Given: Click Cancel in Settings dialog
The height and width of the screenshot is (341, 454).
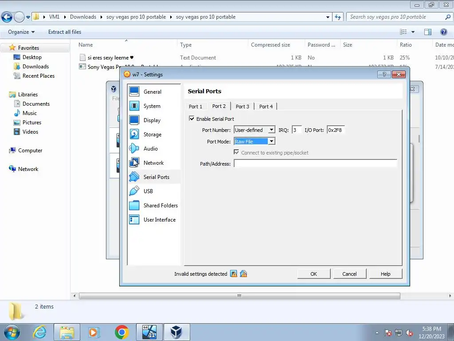Looking at the screenshot, I should coord(350,274).
